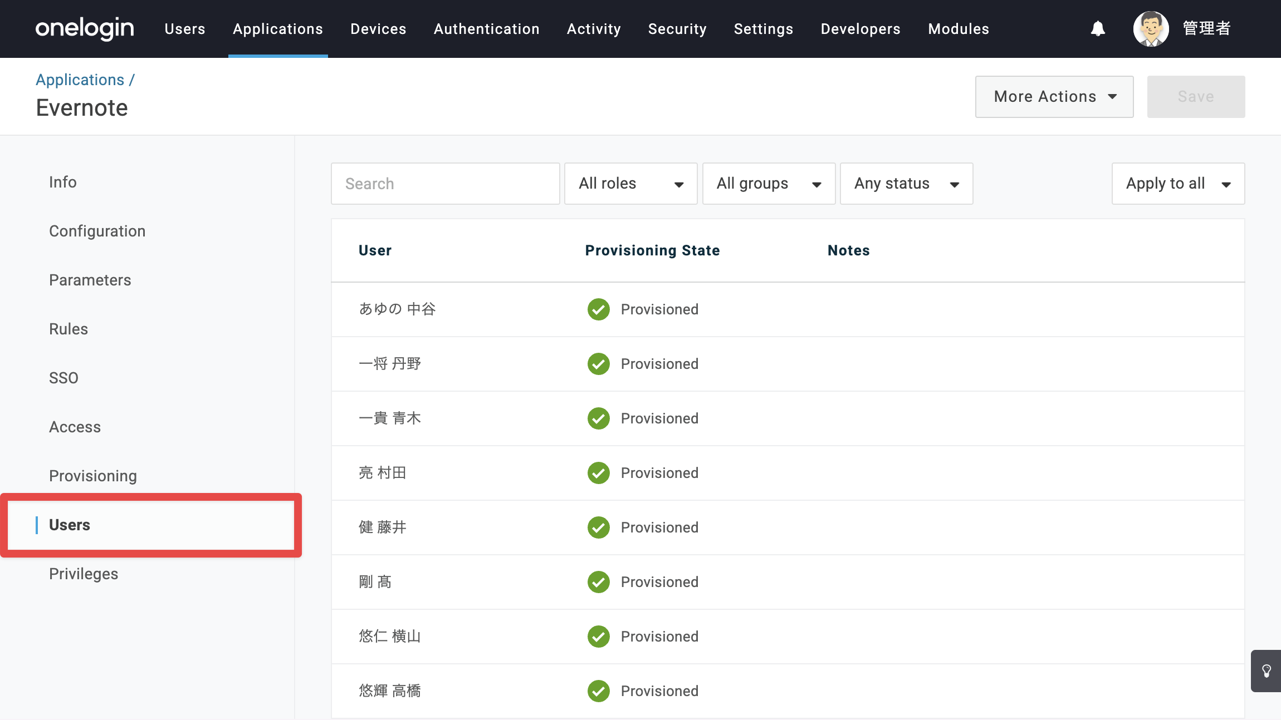Open the Authentication menu
1281x720 pixels.
point(487,29)
